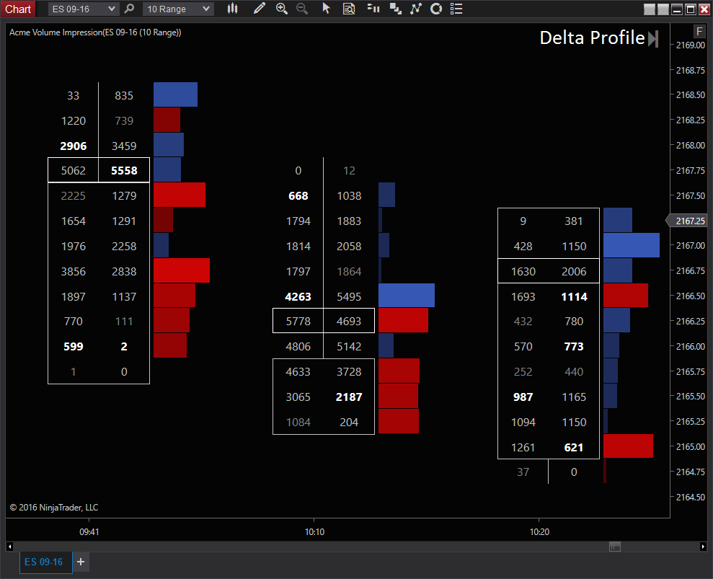Click the current price marker 2167.25
Screen dimensions: 713x579
tap(687, 221)
